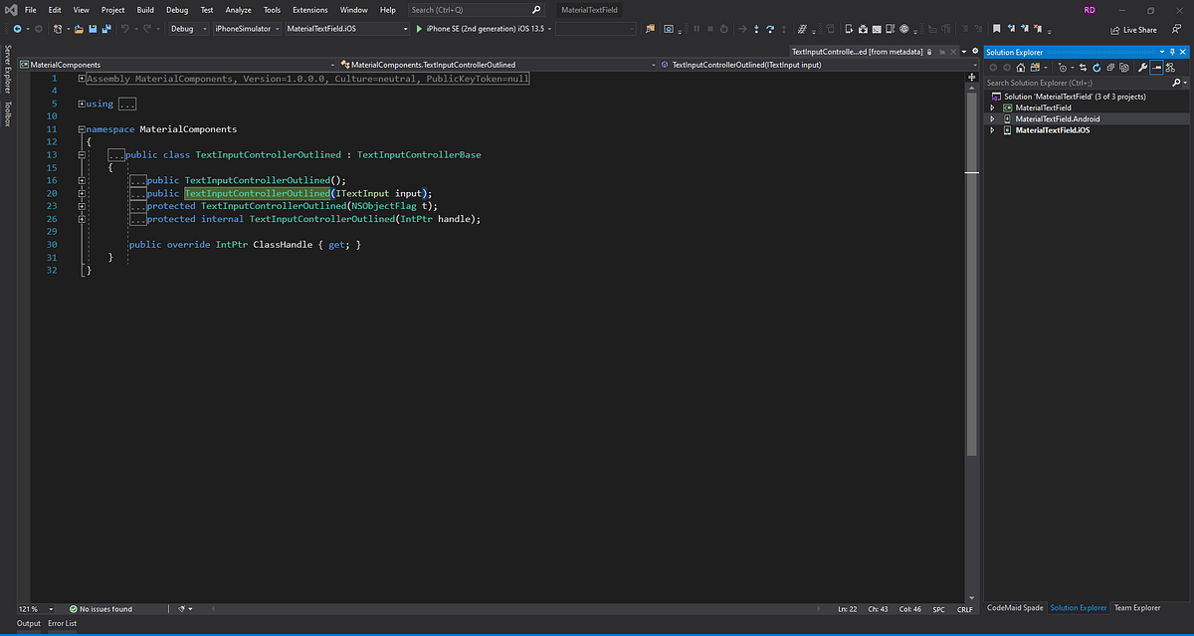This screenshot has width=1194, height=636.
Task: Sync Solution Explorer with active document
Action: (x=1084, y=68)
